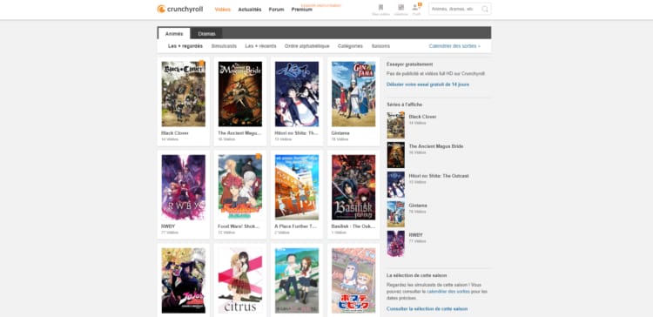Open the Pop Team Epic poster

click(x=353, y=280)
